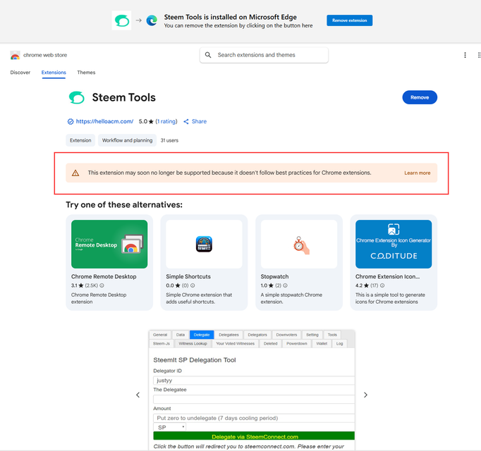Click the search magnifier icon

click(208, 55)
